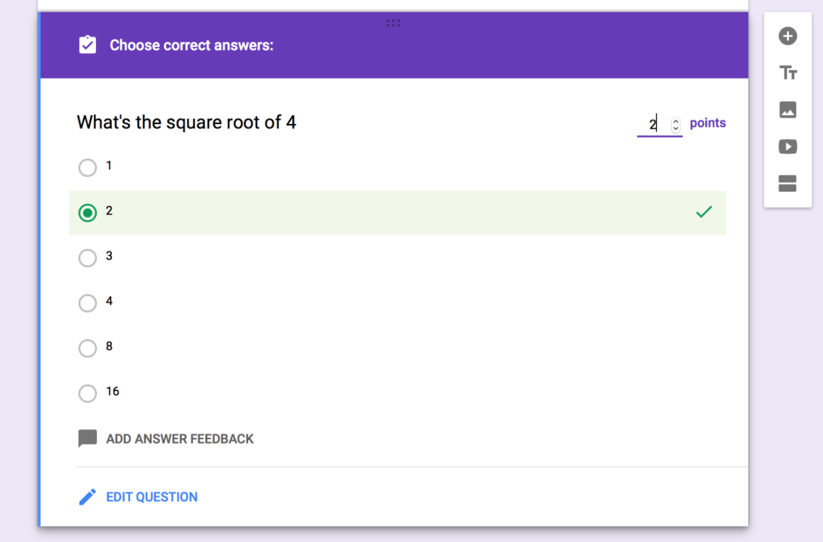Insert an image via the image icon
Viewport: 823px width, 542px height.
pos(787,110)
